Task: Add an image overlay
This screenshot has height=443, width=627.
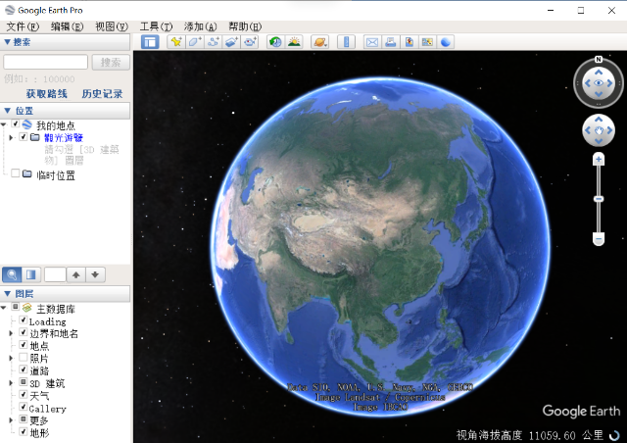Action: coord(231,42)
